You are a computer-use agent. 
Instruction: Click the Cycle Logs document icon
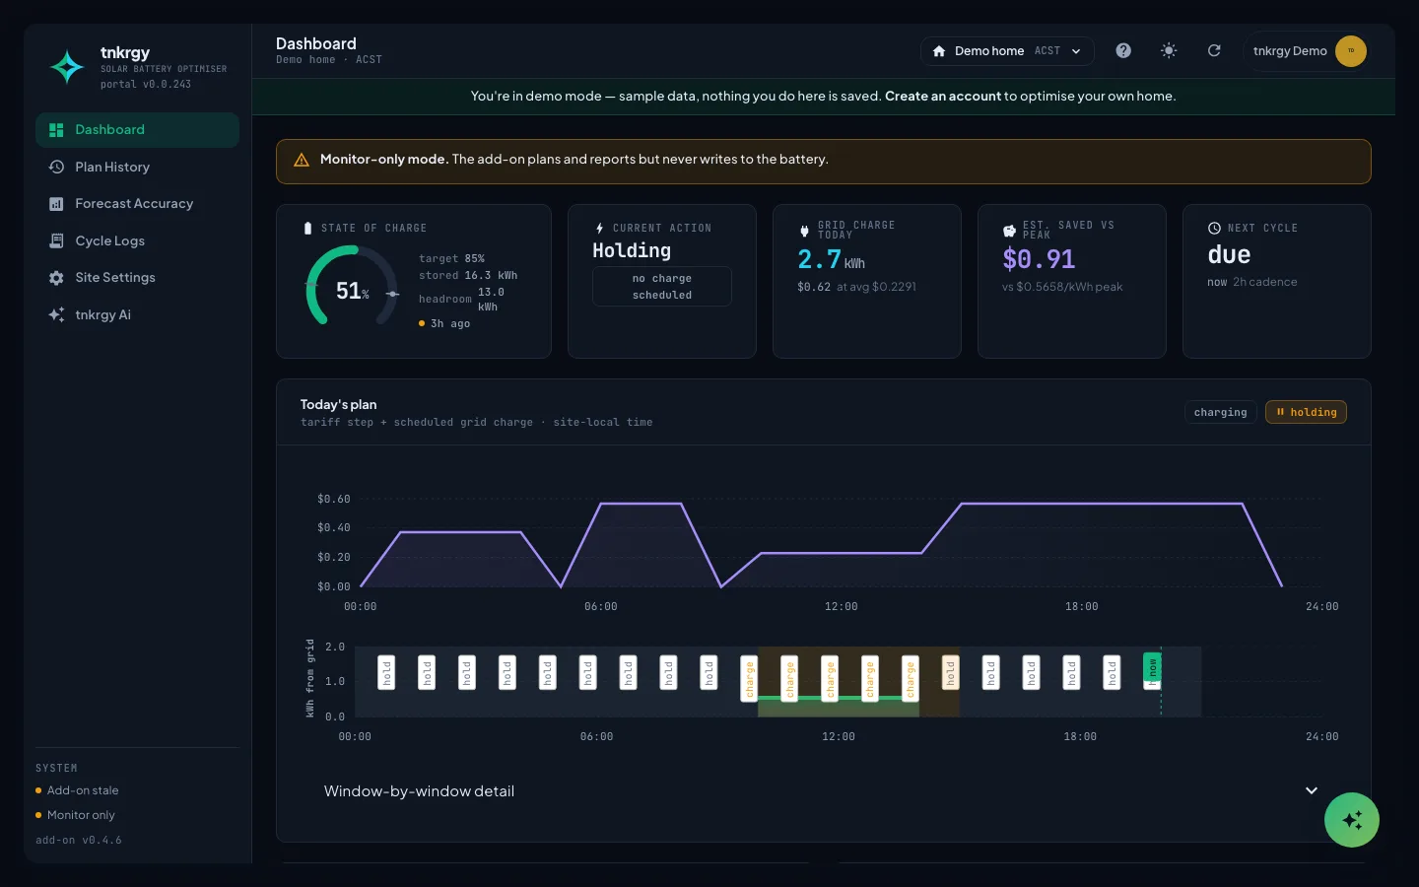click(56, 241)
